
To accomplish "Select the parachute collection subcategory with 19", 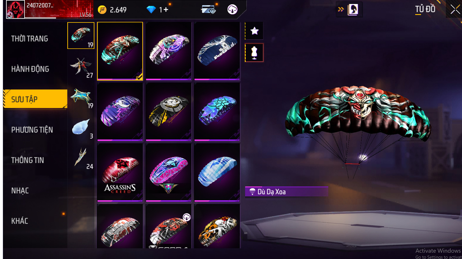I will tap(81, 36).
